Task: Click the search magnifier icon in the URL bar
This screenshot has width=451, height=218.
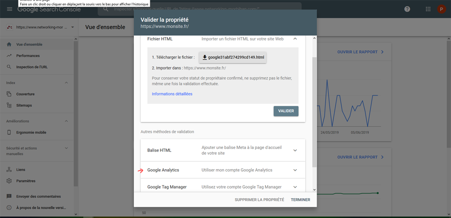Action: coord(106,9)
